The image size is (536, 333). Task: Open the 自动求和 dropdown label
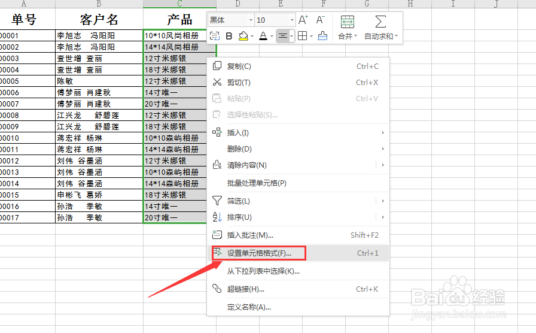pyautogui.click(x=381, y=37)
